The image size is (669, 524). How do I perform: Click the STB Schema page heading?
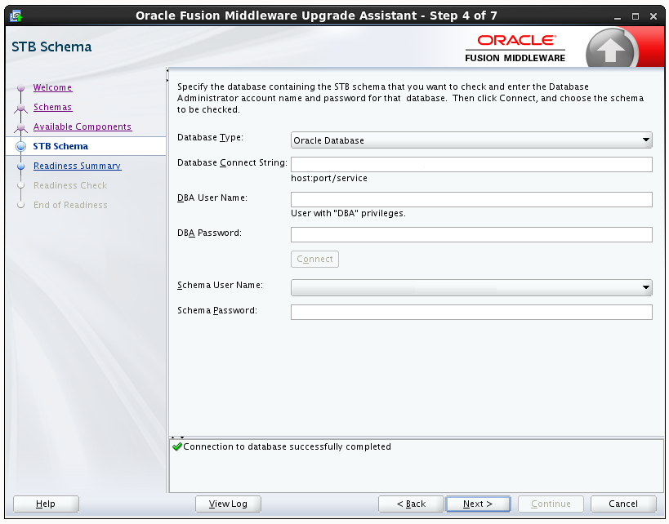(51, 47)
